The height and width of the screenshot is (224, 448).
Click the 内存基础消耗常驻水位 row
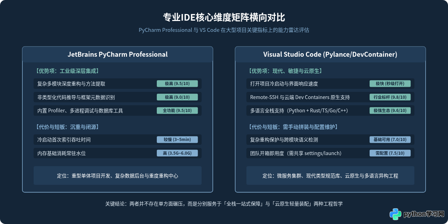pyautogui.click(x=118, y=153)
